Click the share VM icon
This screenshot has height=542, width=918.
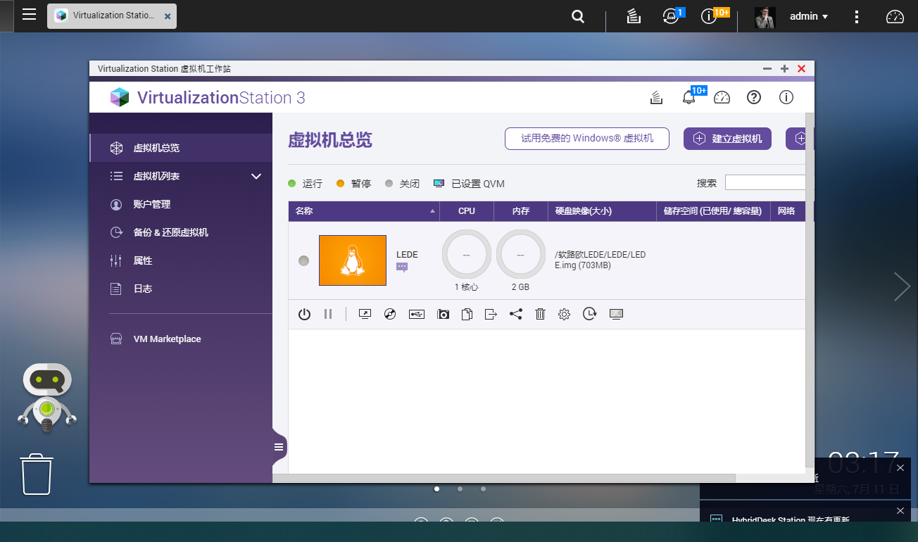(x=516, y=315)
